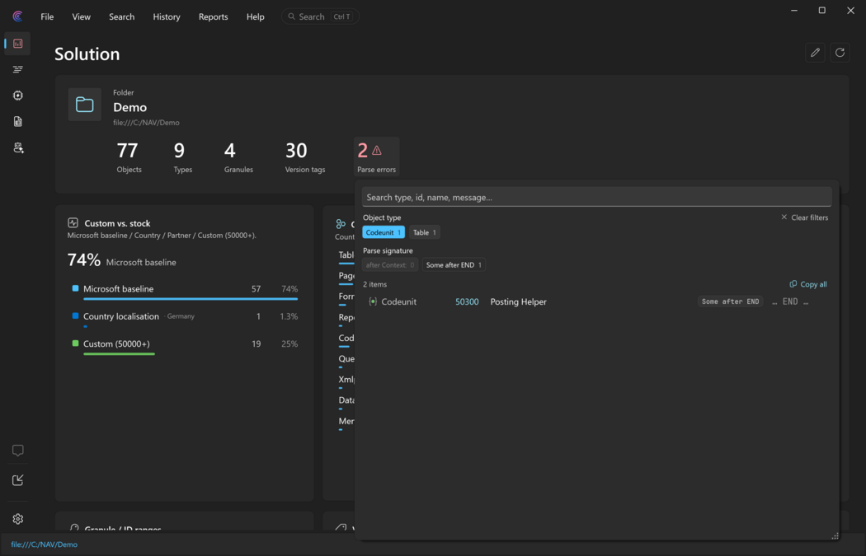Click the refresh solution icon
This screenshot has height=556, width=866.
840,53
